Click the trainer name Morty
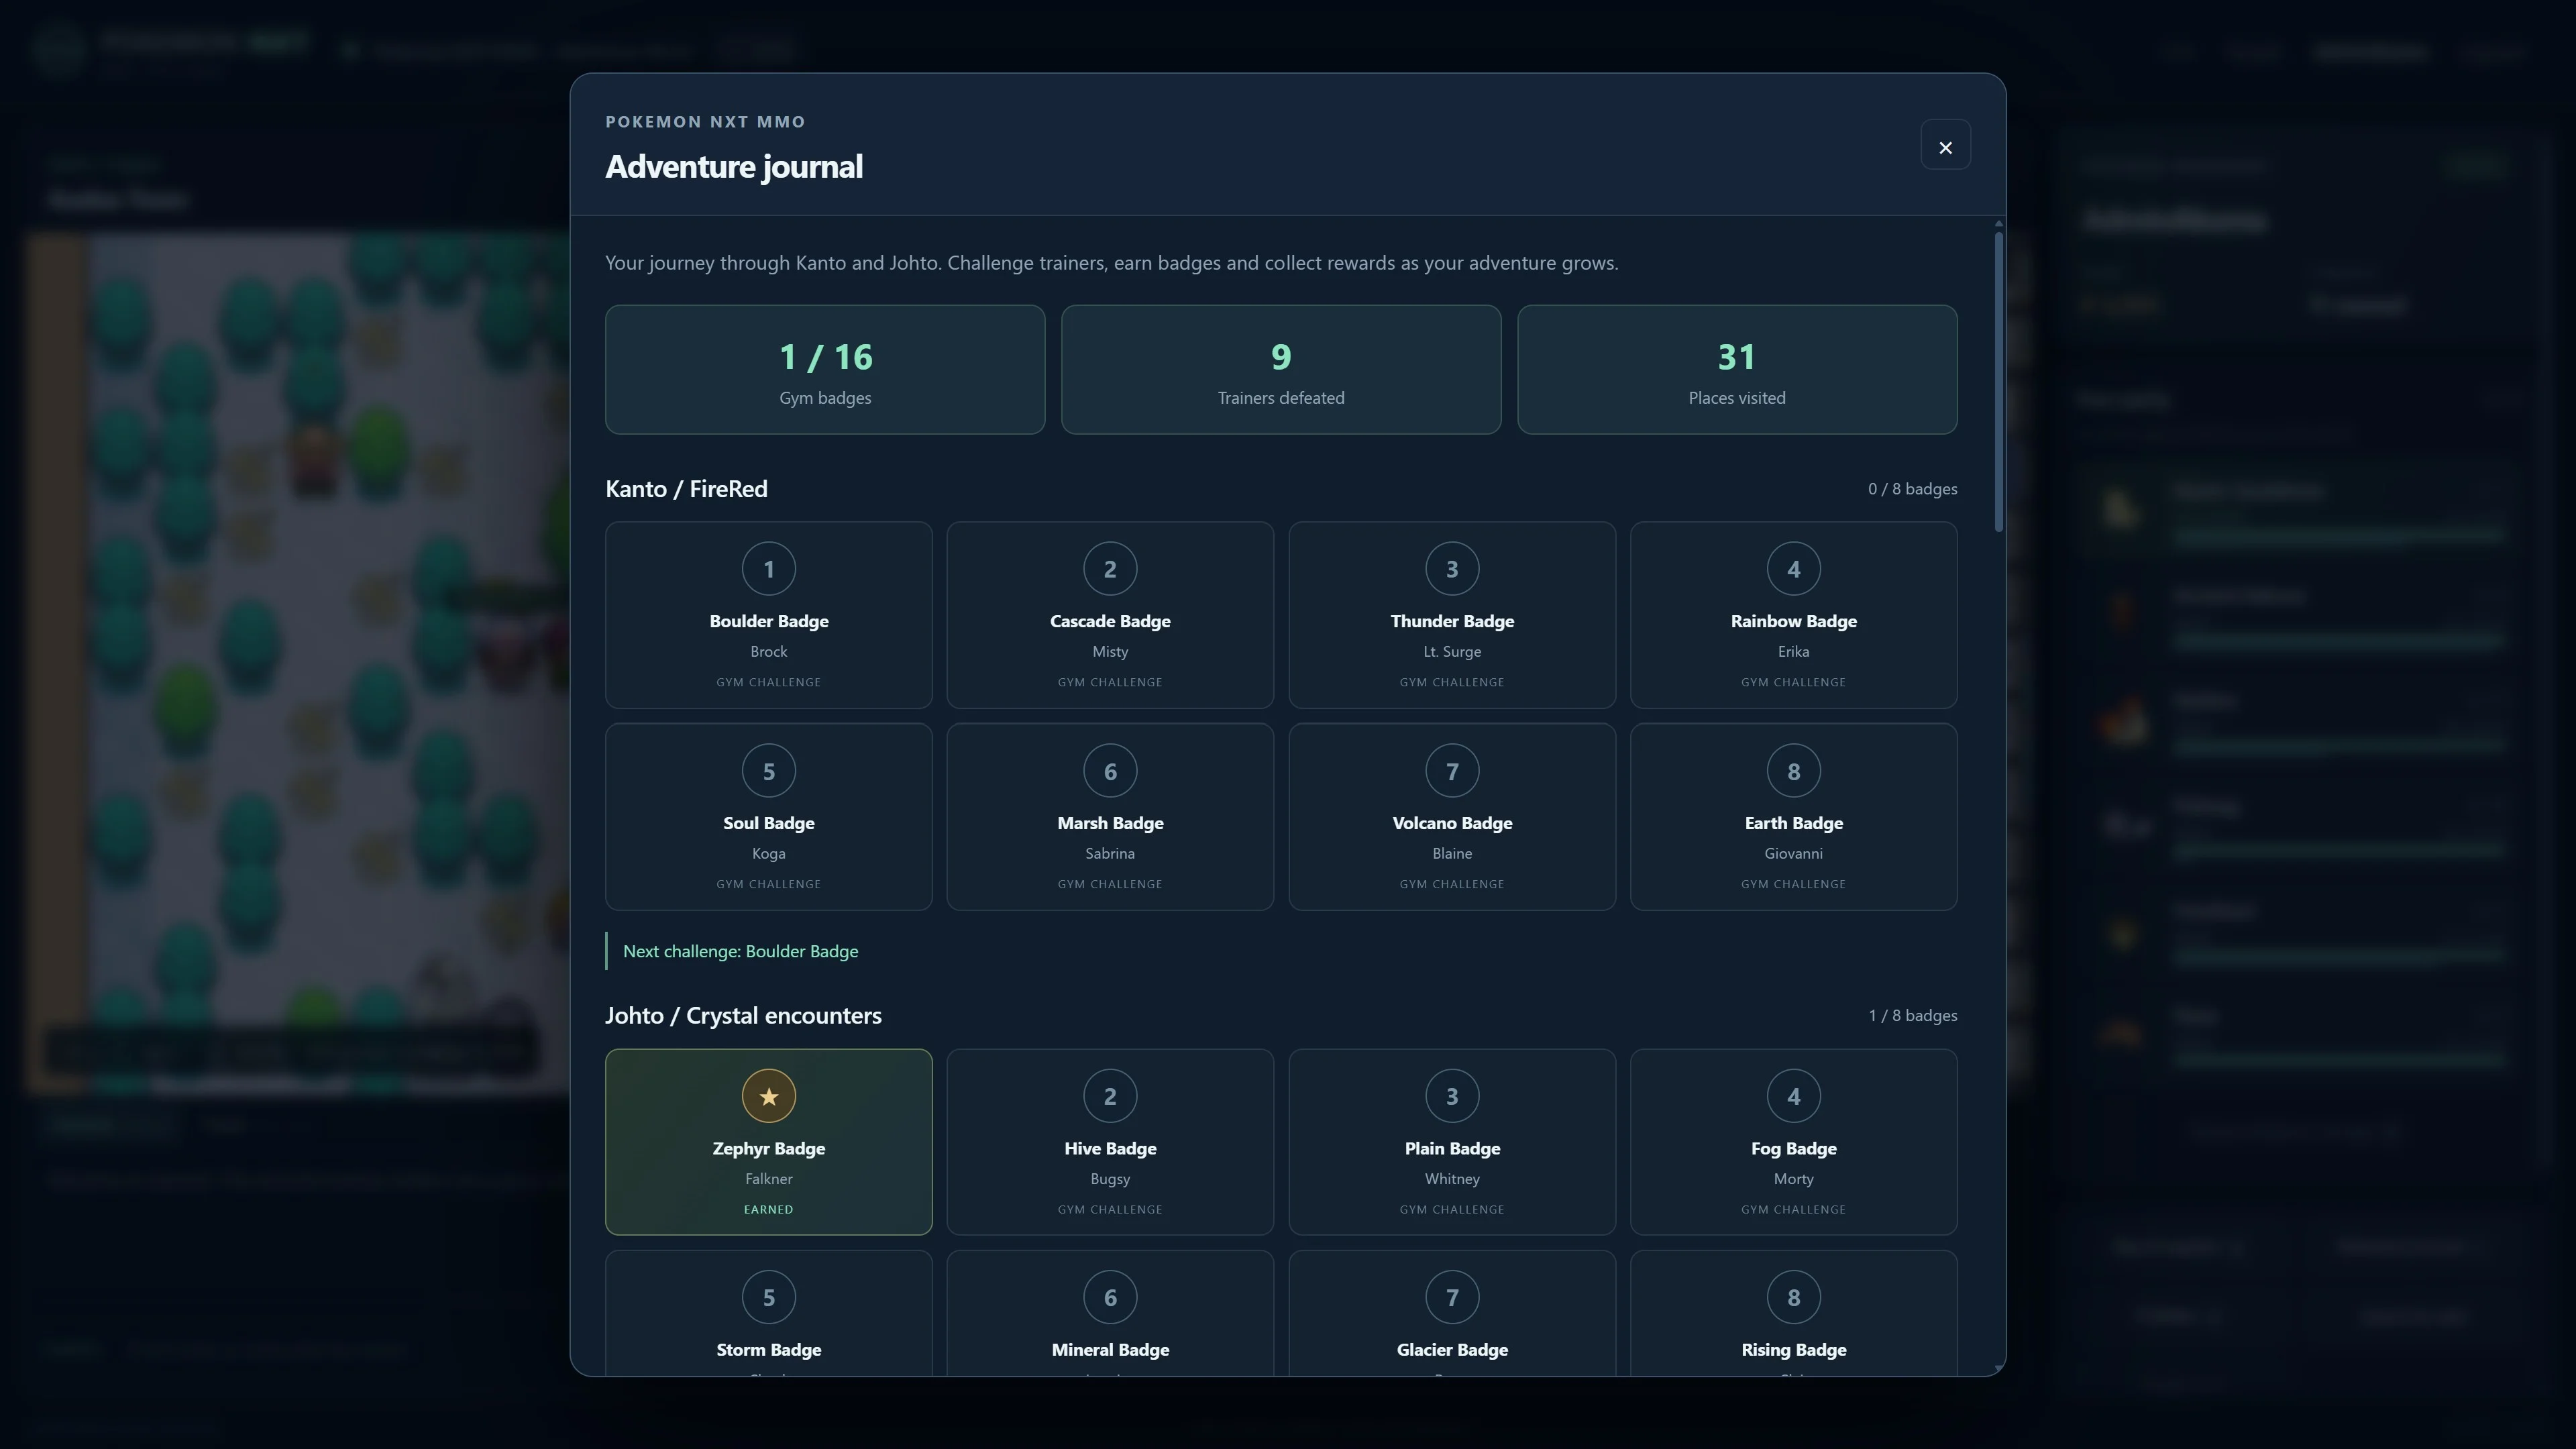Screen dimensions: 2576x1449 (1793, 1178)
